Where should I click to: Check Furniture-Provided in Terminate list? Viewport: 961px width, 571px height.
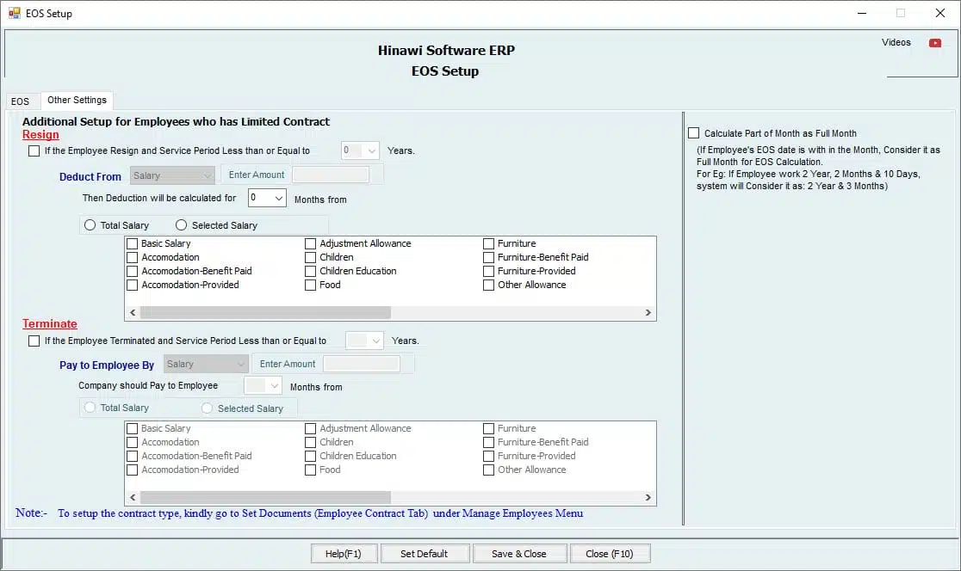coord(488,457)
